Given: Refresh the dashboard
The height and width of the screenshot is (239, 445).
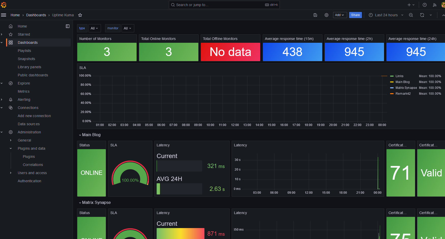Looking at the screenshot, I should tap(422, 15).
